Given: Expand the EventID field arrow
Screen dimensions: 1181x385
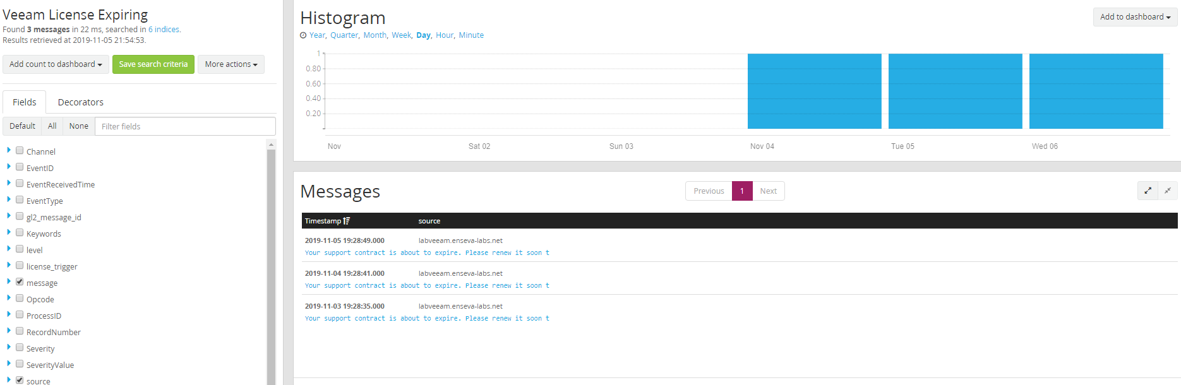Looking at the screenshot, I should point(9,167).
